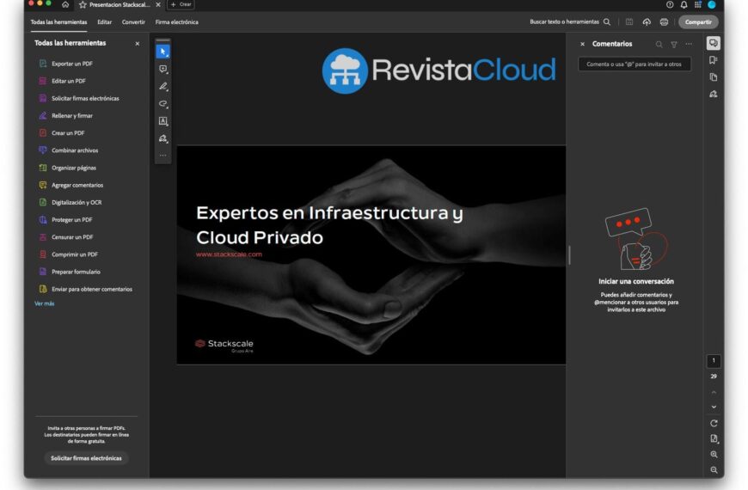Filter comments using the funnel icon
Viewport: 748px width, 490px height.
(x=674, y=44)
